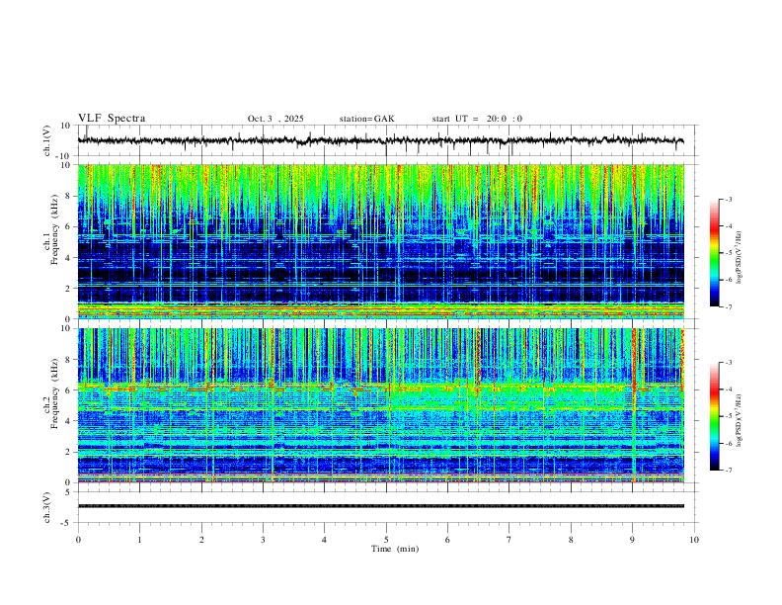Click the ch.3 voltage trace line
The image size is (782, 605).
(380, 506)
